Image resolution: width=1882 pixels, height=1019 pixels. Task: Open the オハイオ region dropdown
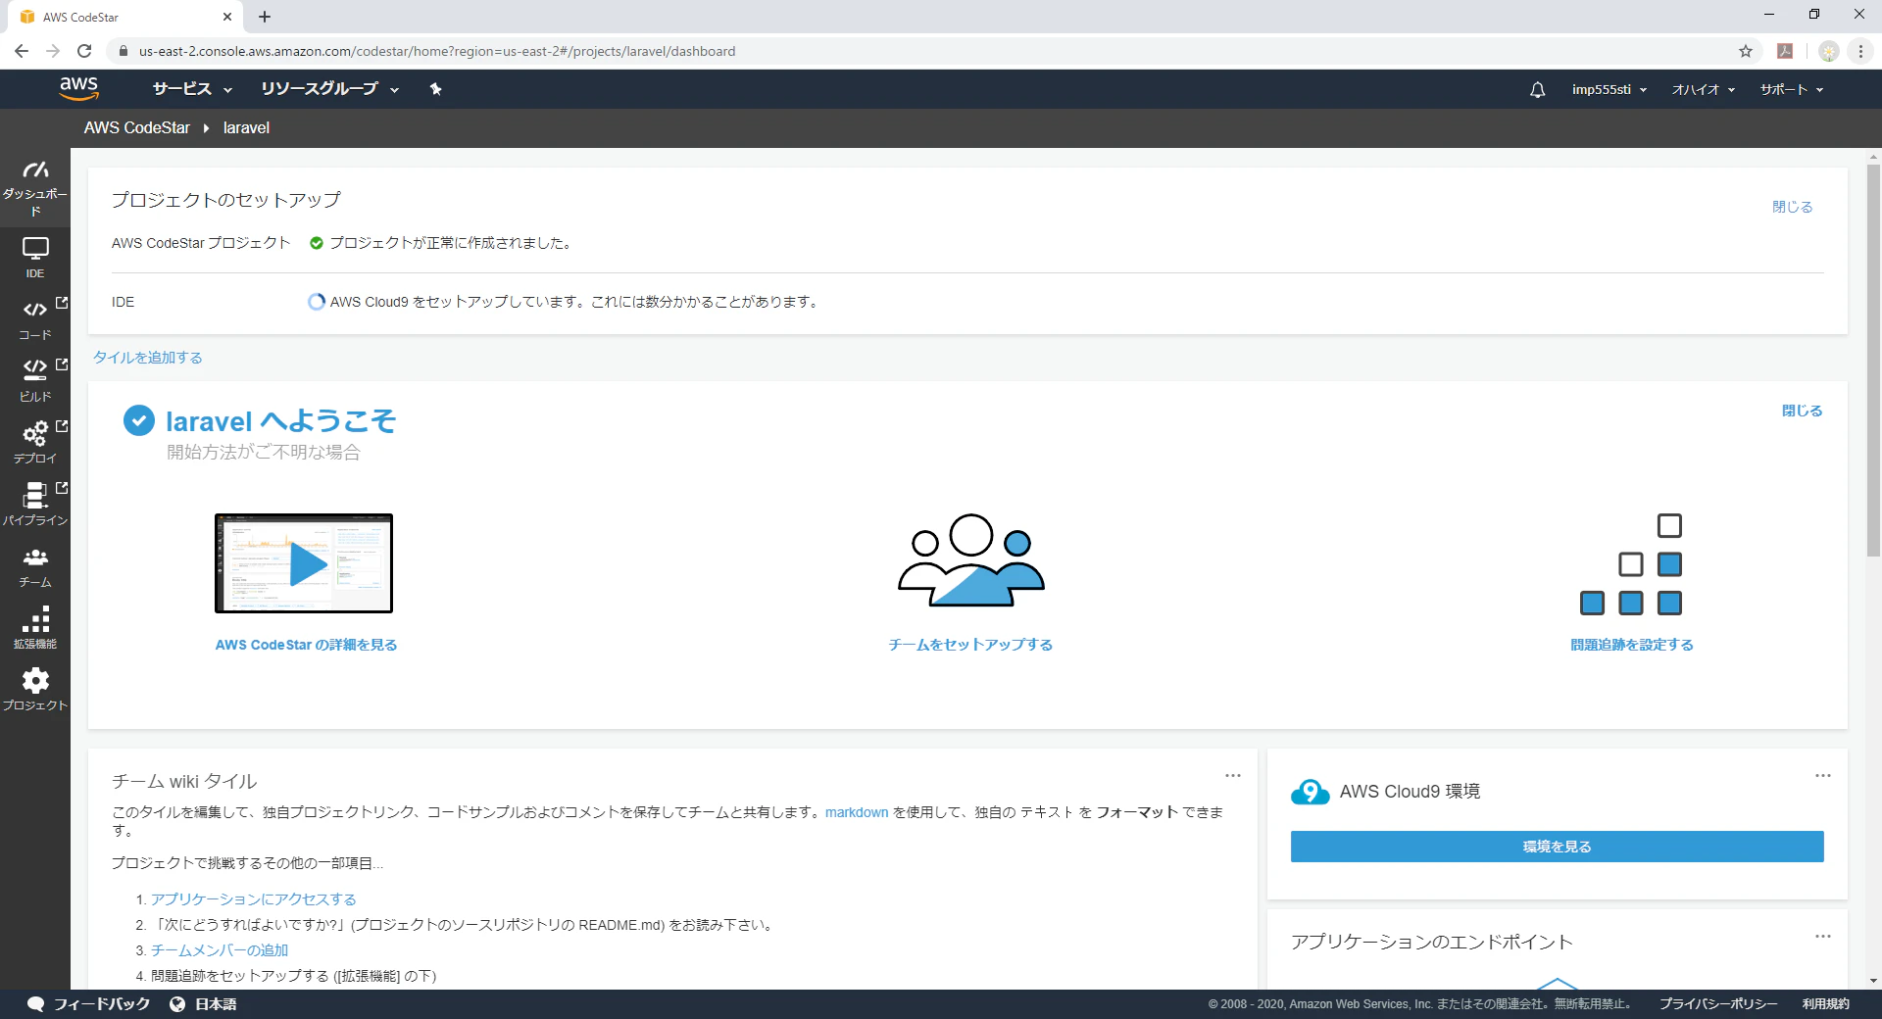[x=1704, y=89]
